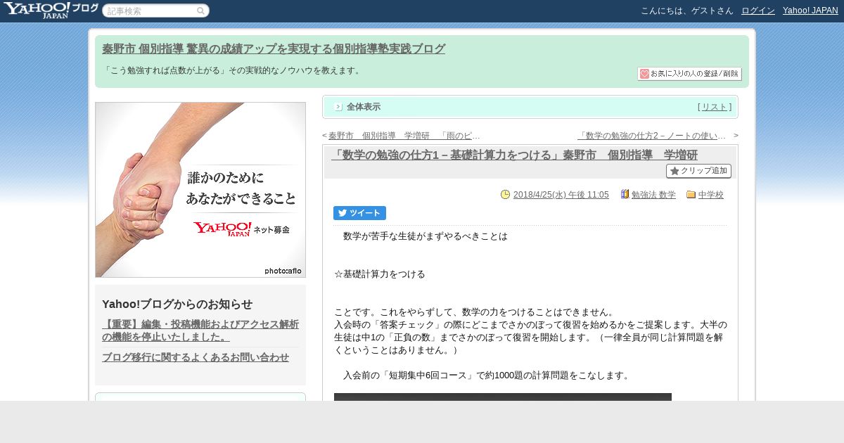The width and height of the screenshot is (844, 443).
Task: Open the date link 2018/4/25(水) 午後 11:05
Action: [561, 195]
